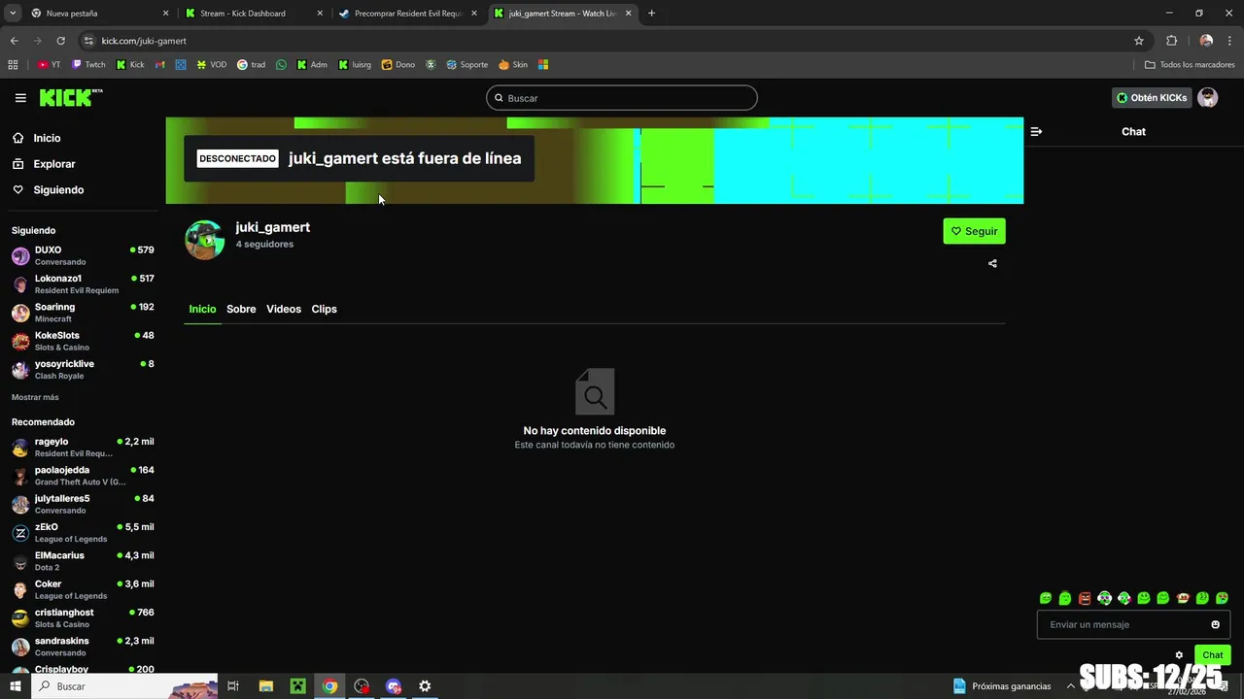
Task: Click the Obtén KICKs button
Action: (x=1152, y=98)
